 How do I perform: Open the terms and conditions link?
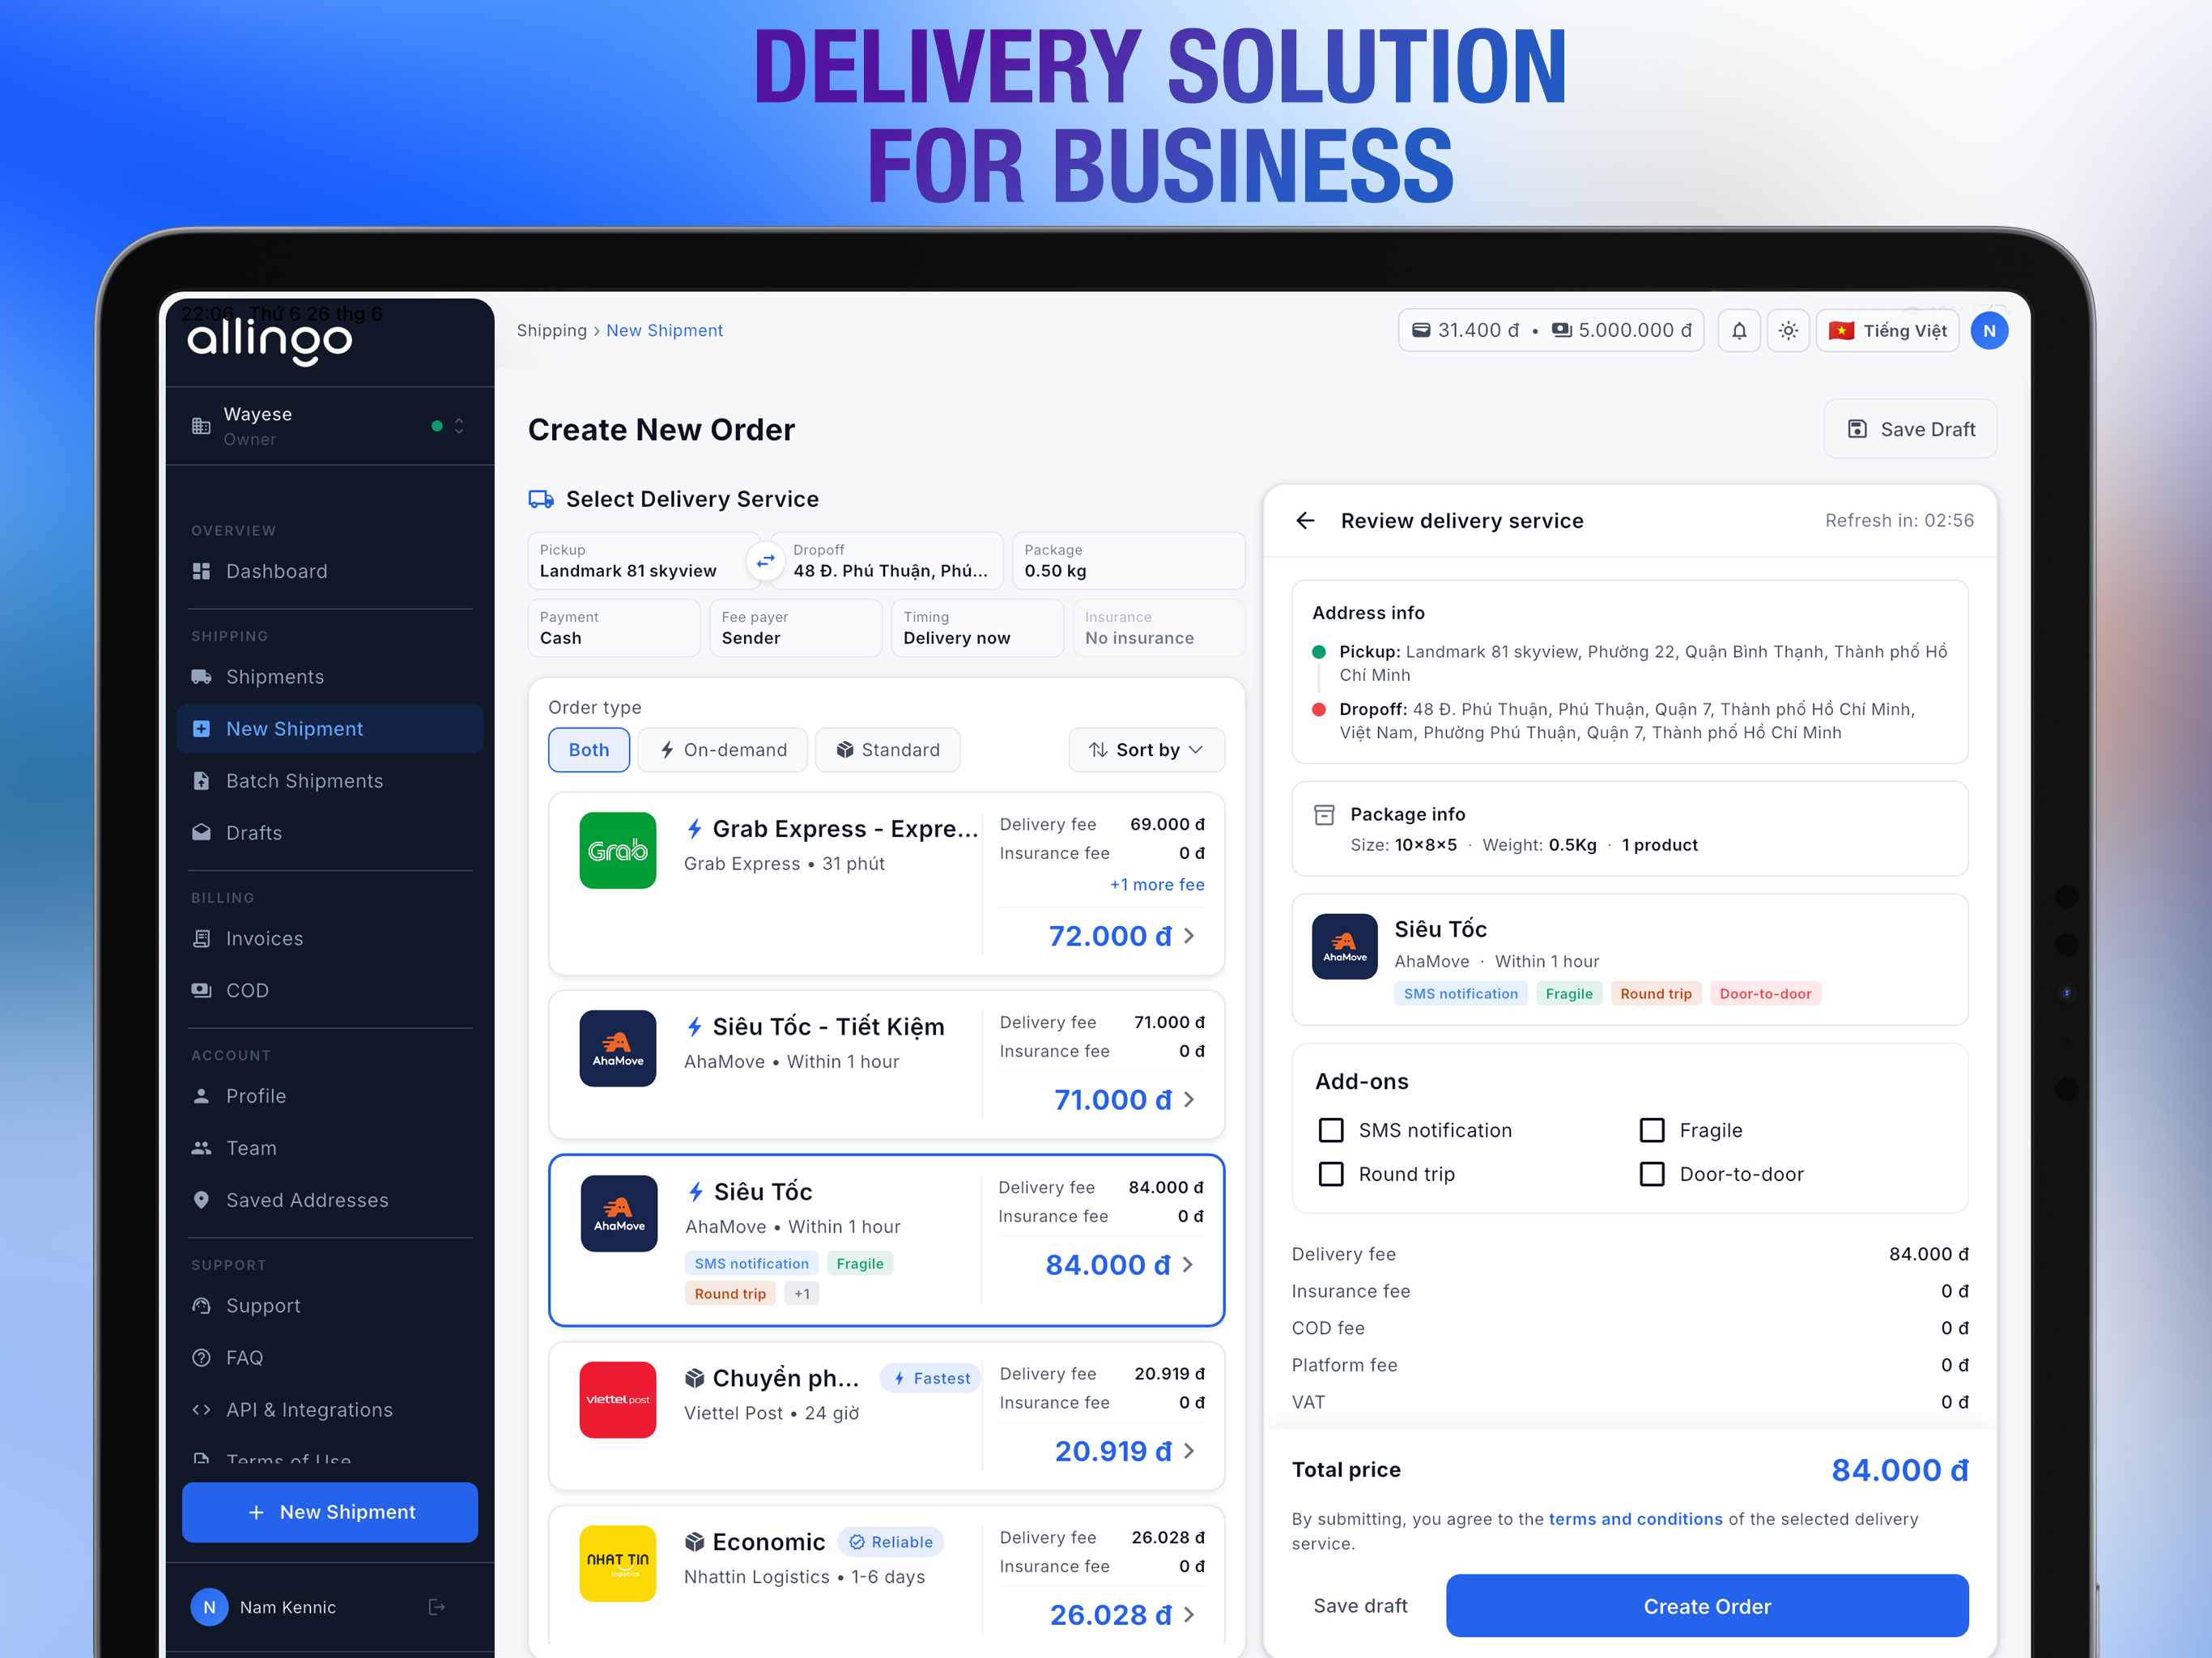point(1635,1519)
